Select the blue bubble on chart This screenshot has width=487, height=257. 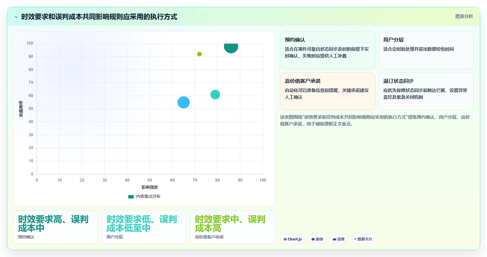tap(184, 102)
